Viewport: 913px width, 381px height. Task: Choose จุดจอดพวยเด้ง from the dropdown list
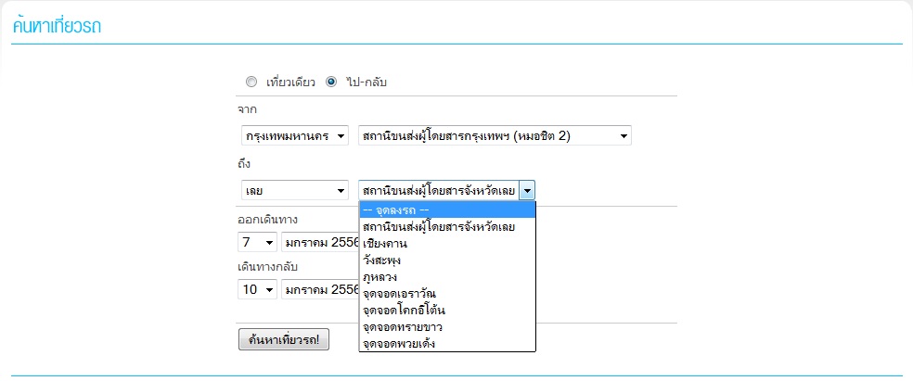tap(447, 344)
